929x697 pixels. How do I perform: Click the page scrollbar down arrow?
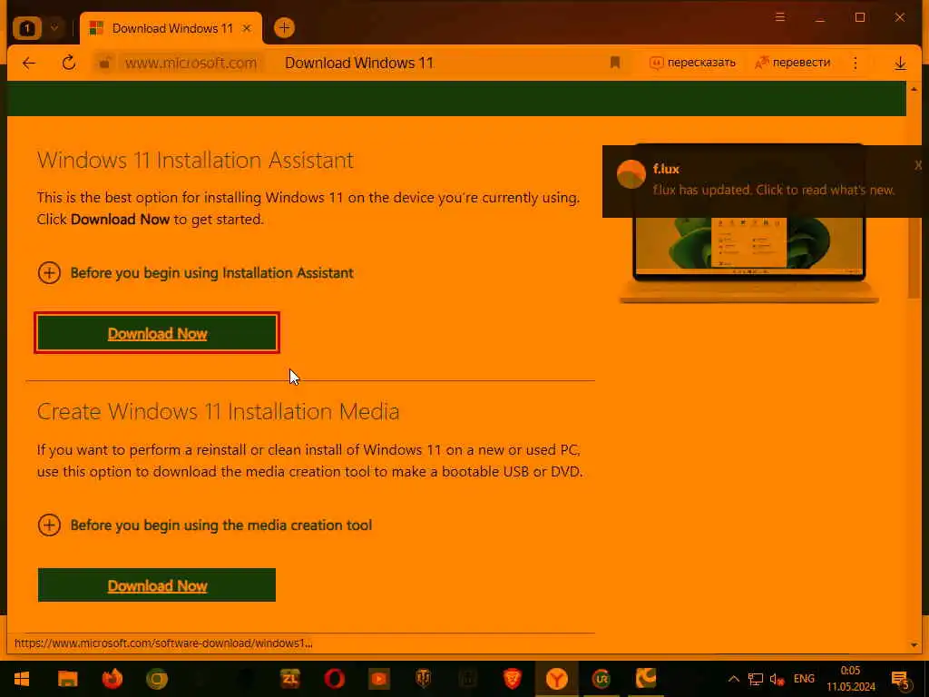point(914,645)
